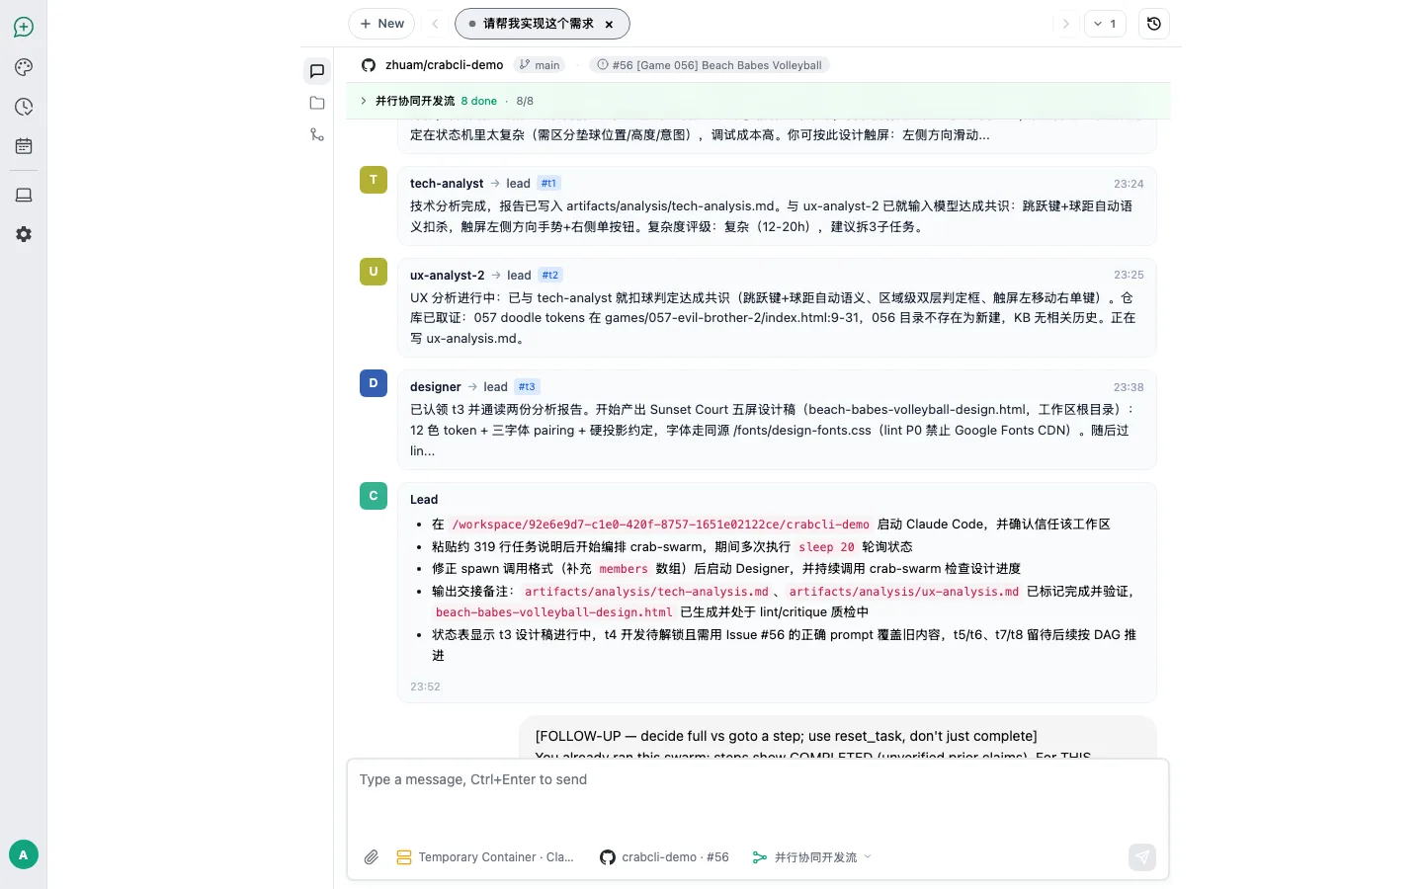Image resolution: width=1423 pixels, height=889 pixels.
Task: Click the 8 done status text
Action: click(x=478, y=101)
